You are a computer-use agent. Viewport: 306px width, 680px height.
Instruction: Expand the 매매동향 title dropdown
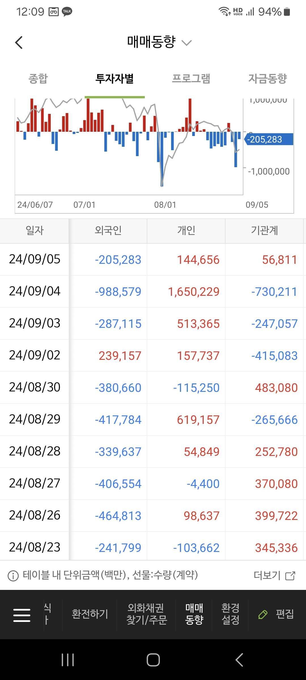(x=186, y=43)
